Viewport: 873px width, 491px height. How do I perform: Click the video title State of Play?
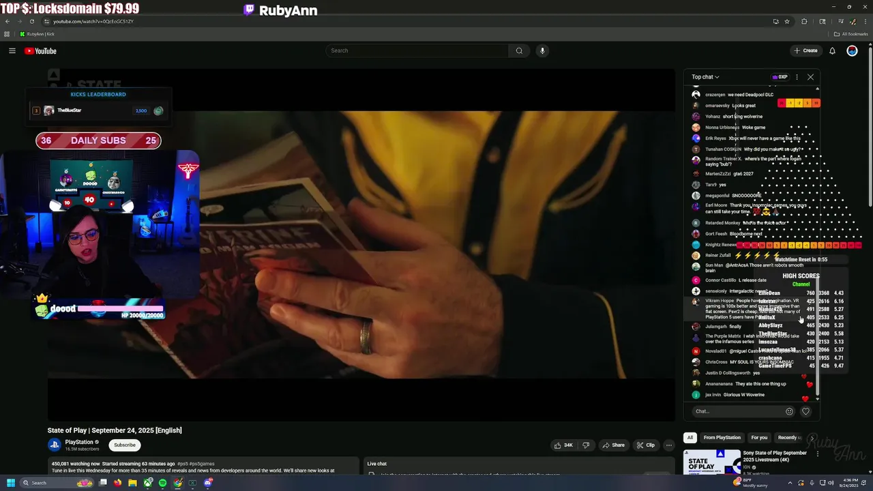click(115, 430)
